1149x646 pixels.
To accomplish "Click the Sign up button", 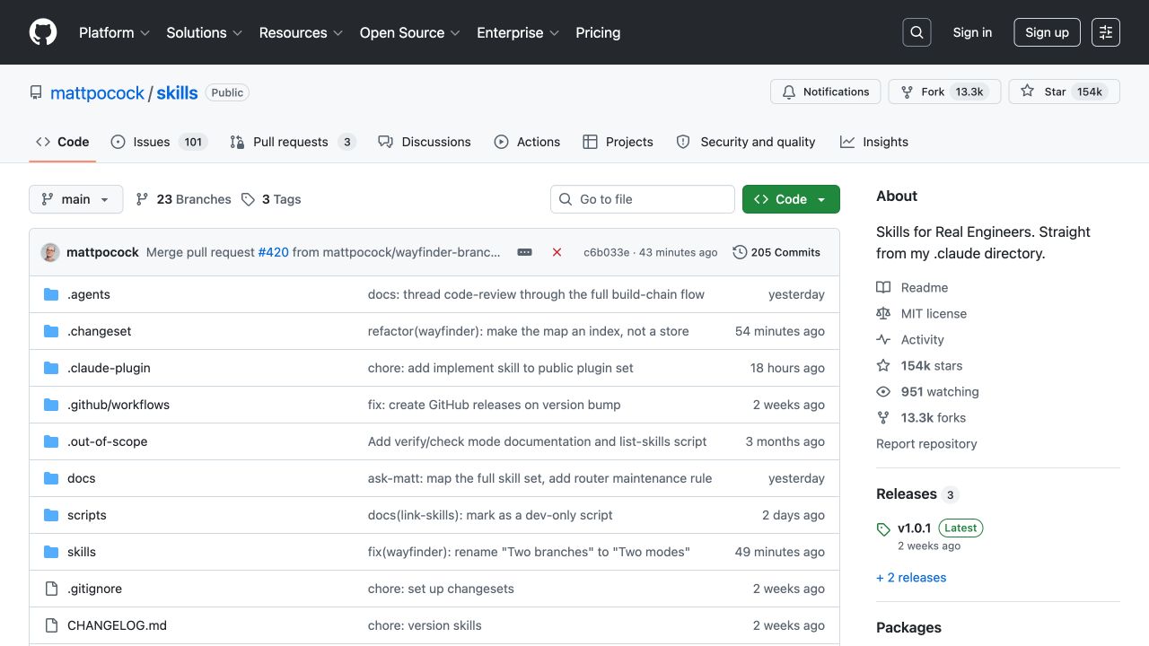I will coord(1047,32).
